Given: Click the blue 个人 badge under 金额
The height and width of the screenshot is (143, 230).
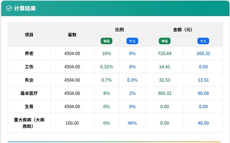Looking at the screenshot, I should pos(203,41).
